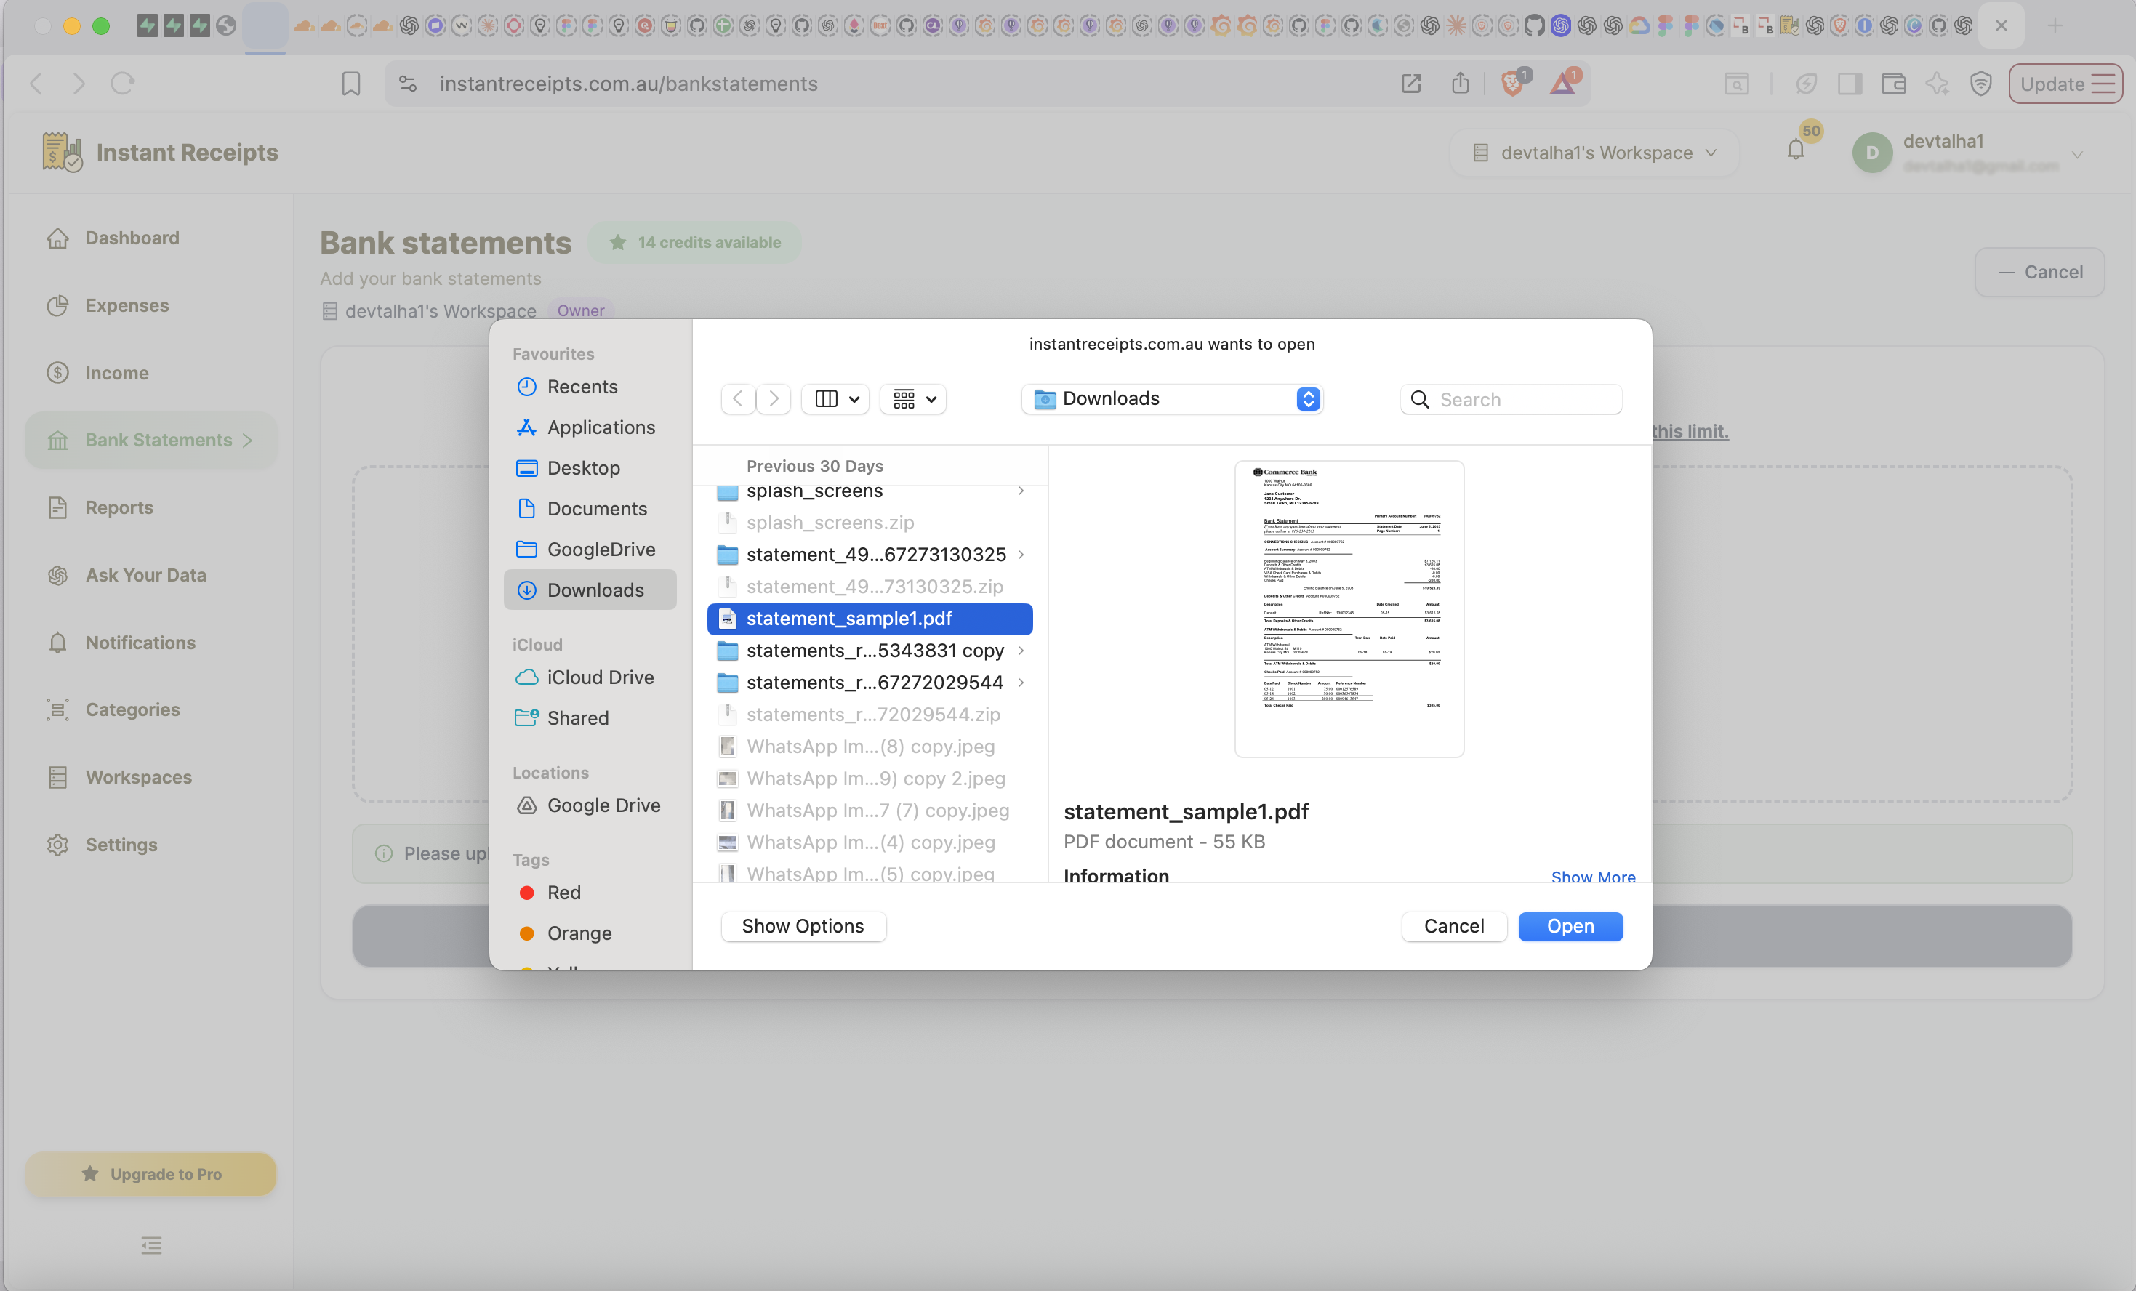The height and width of the screenshot is (1291, 2136).
Task: Collapse the sidebar using bottom menu icon
Action: [150, 1246]
